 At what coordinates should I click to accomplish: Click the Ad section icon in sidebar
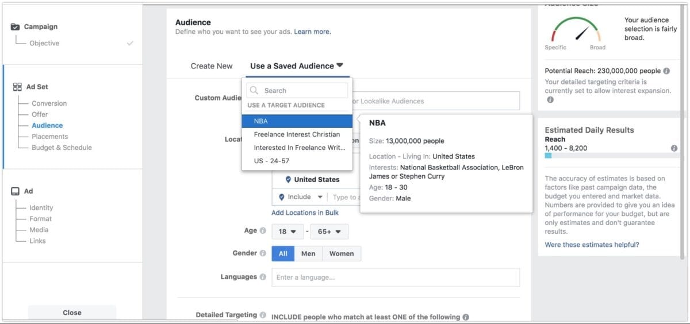point(15,191)
